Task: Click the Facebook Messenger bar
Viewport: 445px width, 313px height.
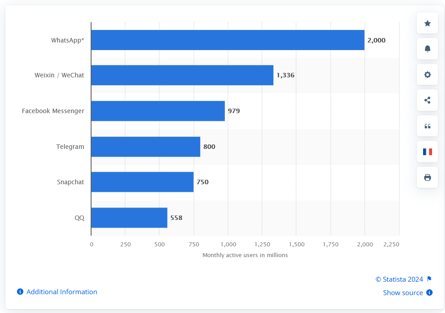Action: tap(158, 111)
